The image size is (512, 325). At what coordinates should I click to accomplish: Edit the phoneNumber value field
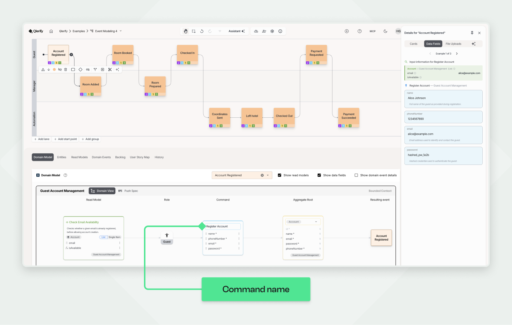443,117
